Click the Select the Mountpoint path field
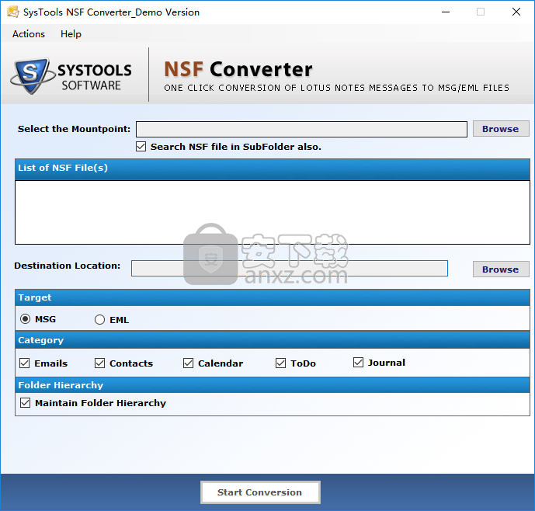The height and width of the screenshot is (511, 535). pyautogui.click(x=301, y=129)
